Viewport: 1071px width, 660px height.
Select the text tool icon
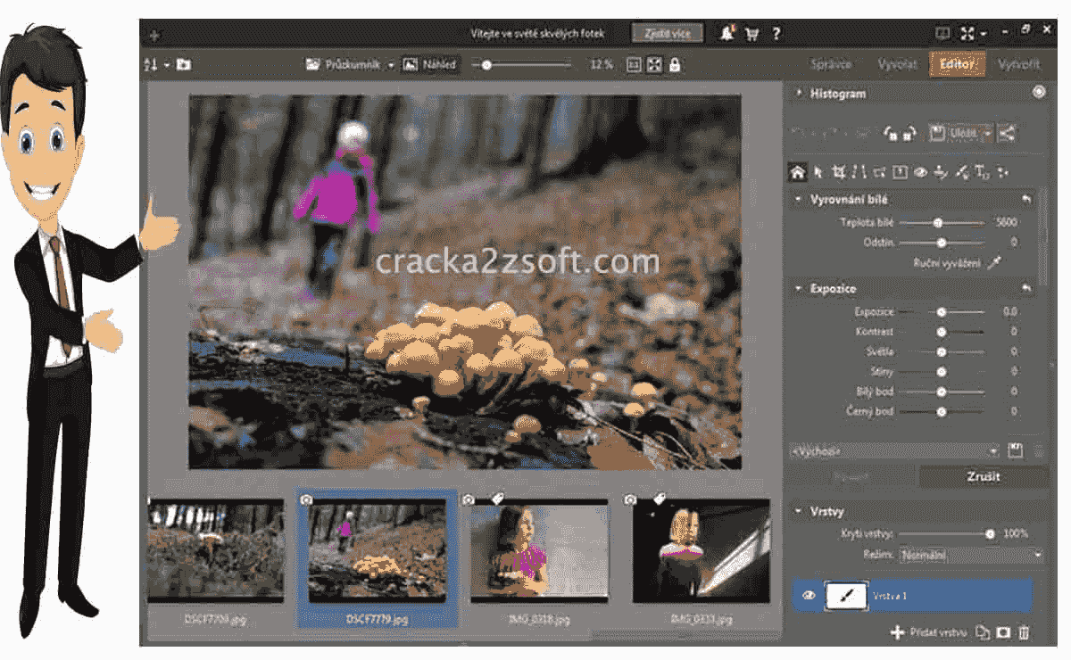[982, 172]
